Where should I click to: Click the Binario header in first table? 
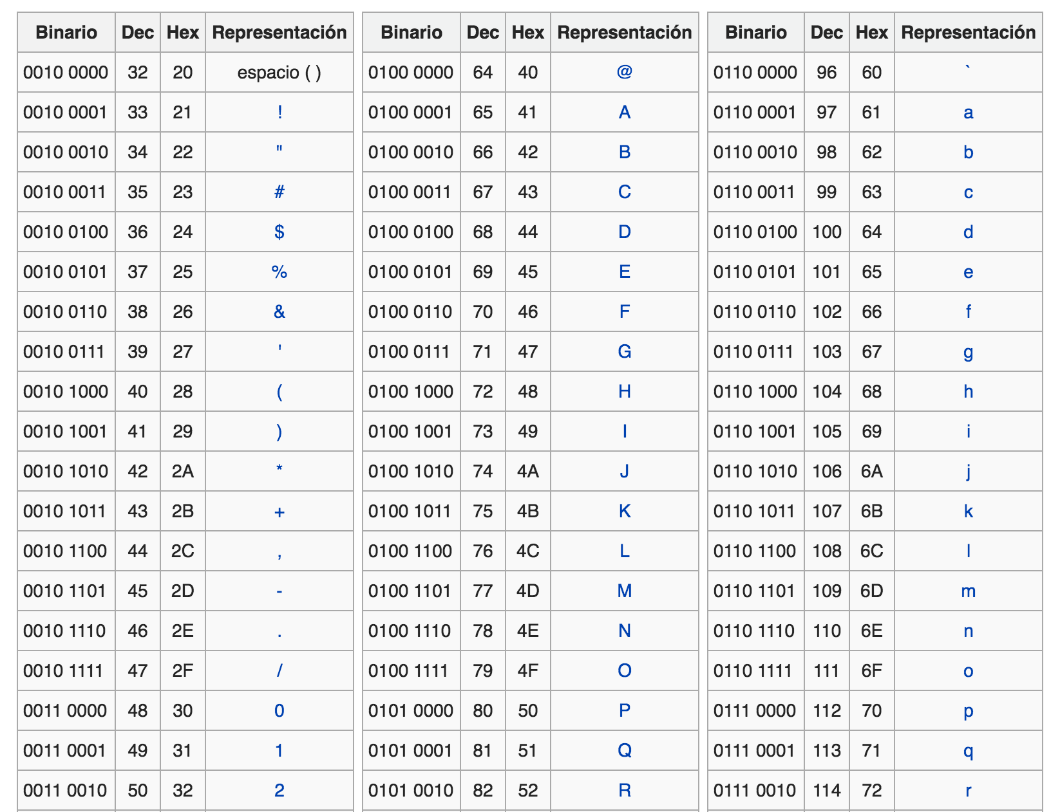coord(66,32)
